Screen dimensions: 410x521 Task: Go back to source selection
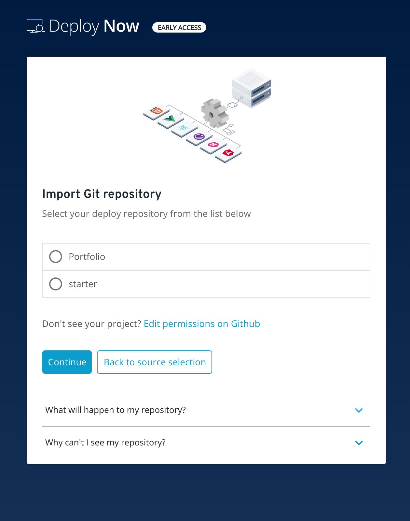coord(155,362)
